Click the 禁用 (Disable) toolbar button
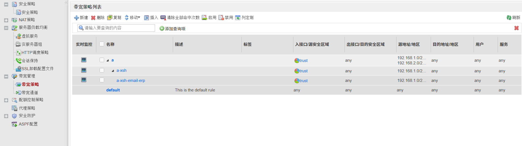Screen dimensions: 522x146 pos(226,18)
